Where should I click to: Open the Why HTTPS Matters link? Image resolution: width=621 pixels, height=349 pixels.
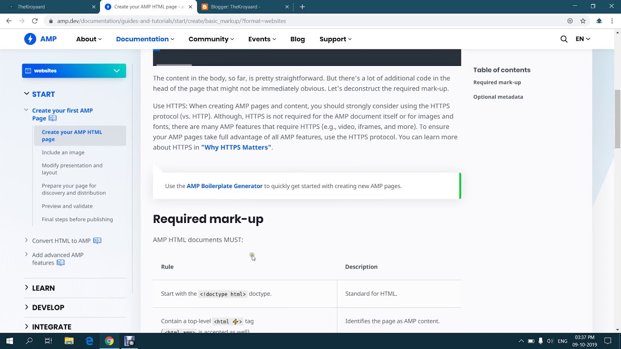point(236,147)
